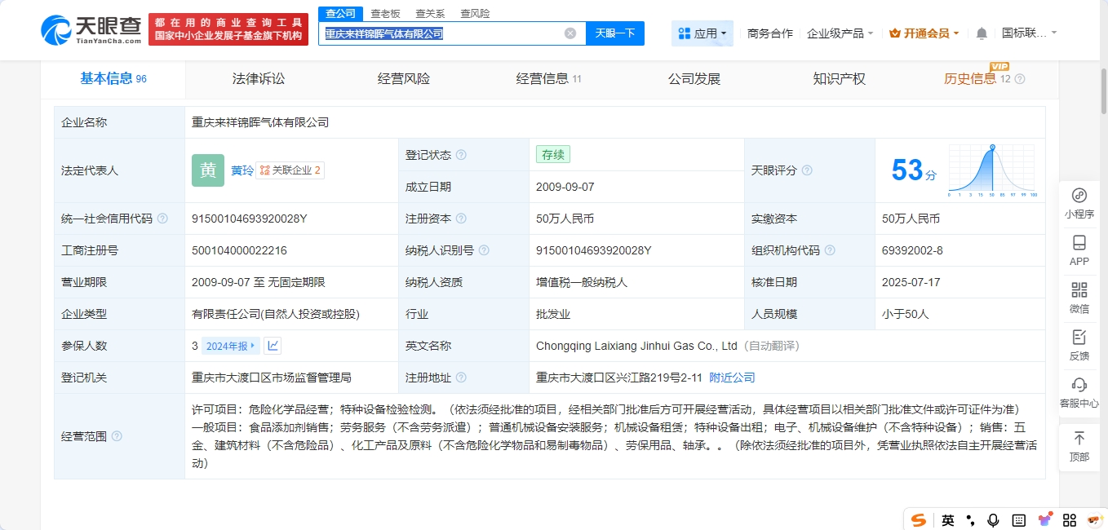Toggle Sogou input English/Chinese mode
The image size is (1108, 530).
947,520
